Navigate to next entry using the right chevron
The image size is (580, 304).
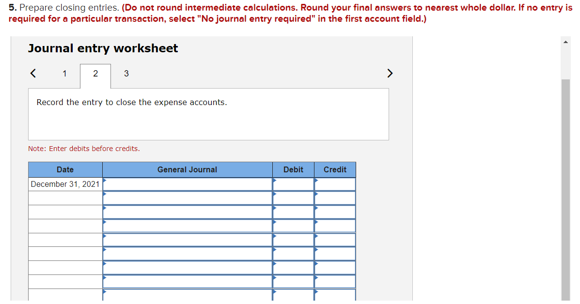390,73
